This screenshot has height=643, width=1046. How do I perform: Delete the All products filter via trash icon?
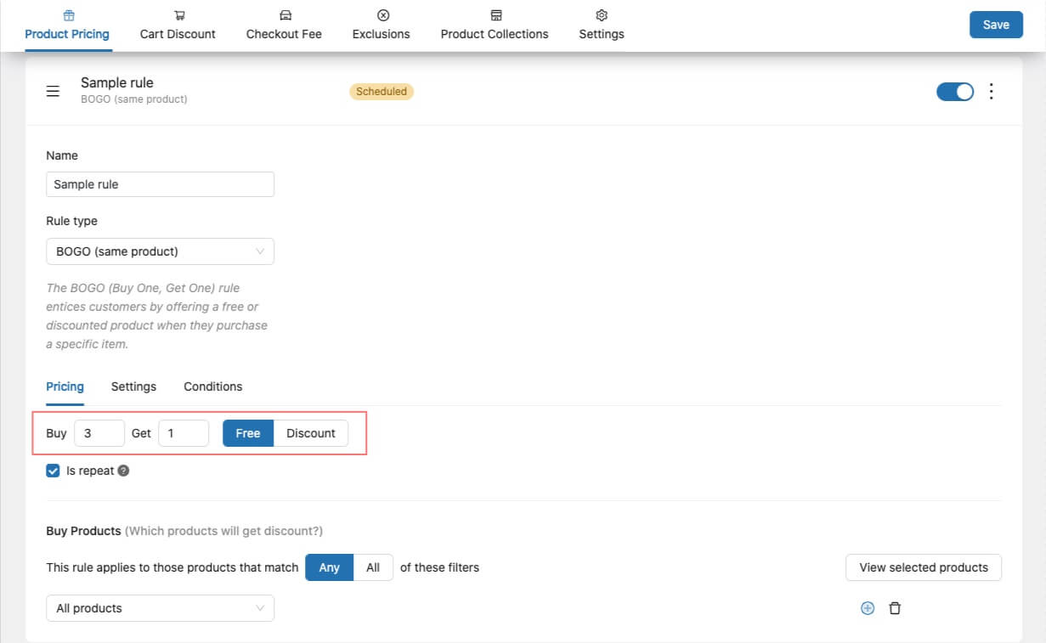point(895,608)
